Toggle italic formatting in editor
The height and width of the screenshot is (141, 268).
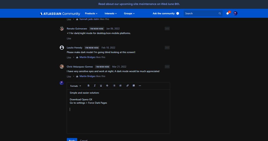[x=95, y=85]
